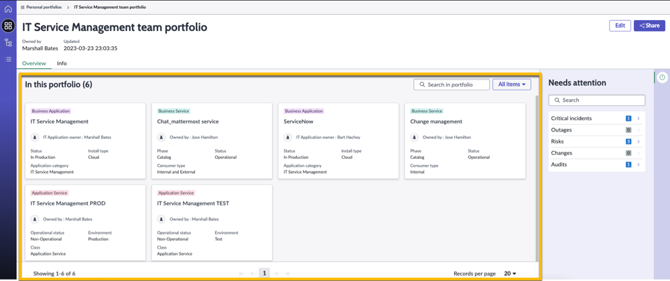Click the Needs attention Search field

pos(597,100)
